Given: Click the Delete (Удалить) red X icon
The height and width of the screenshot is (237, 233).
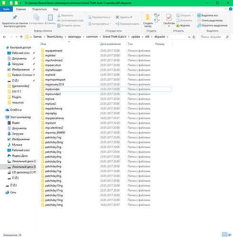Looking at the screenshot, I should pos(117,17).
